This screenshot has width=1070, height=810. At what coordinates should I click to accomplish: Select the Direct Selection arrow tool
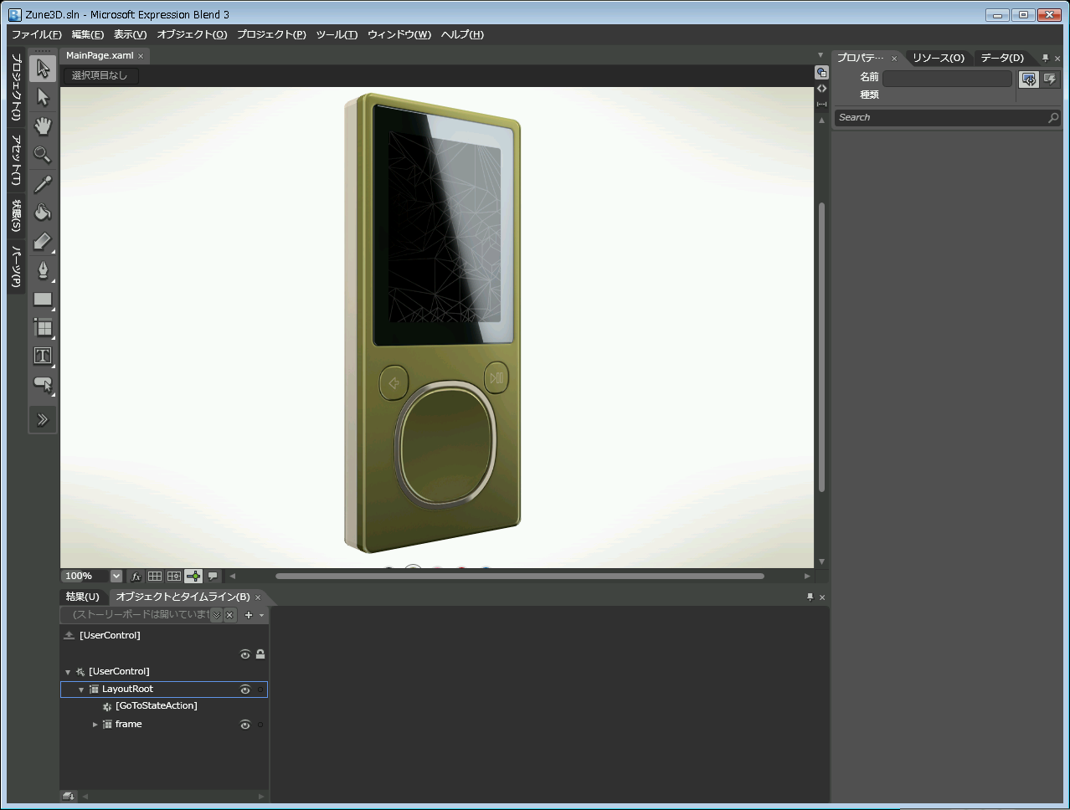point(43,98)
